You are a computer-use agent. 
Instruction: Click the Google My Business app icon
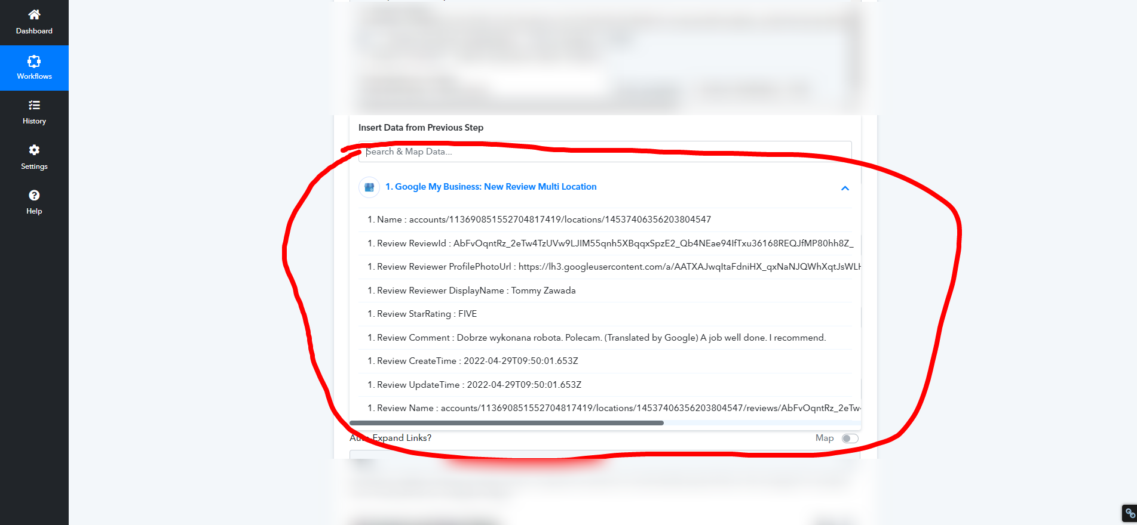(369, 187)
